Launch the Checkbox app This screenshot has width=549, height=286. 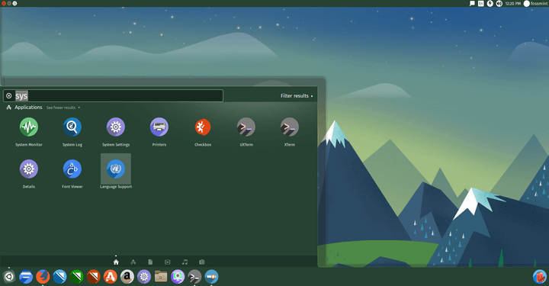(x=202, y=127)
